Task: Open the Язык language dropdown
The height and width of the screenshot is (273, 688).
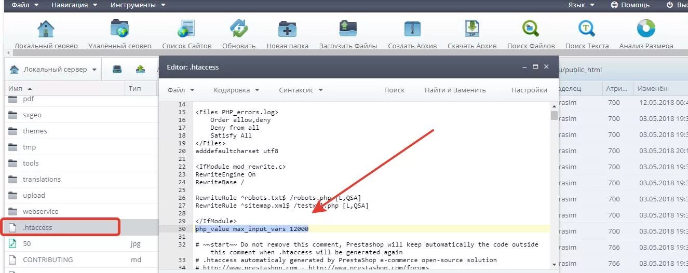Action: [x=582, y=5]
